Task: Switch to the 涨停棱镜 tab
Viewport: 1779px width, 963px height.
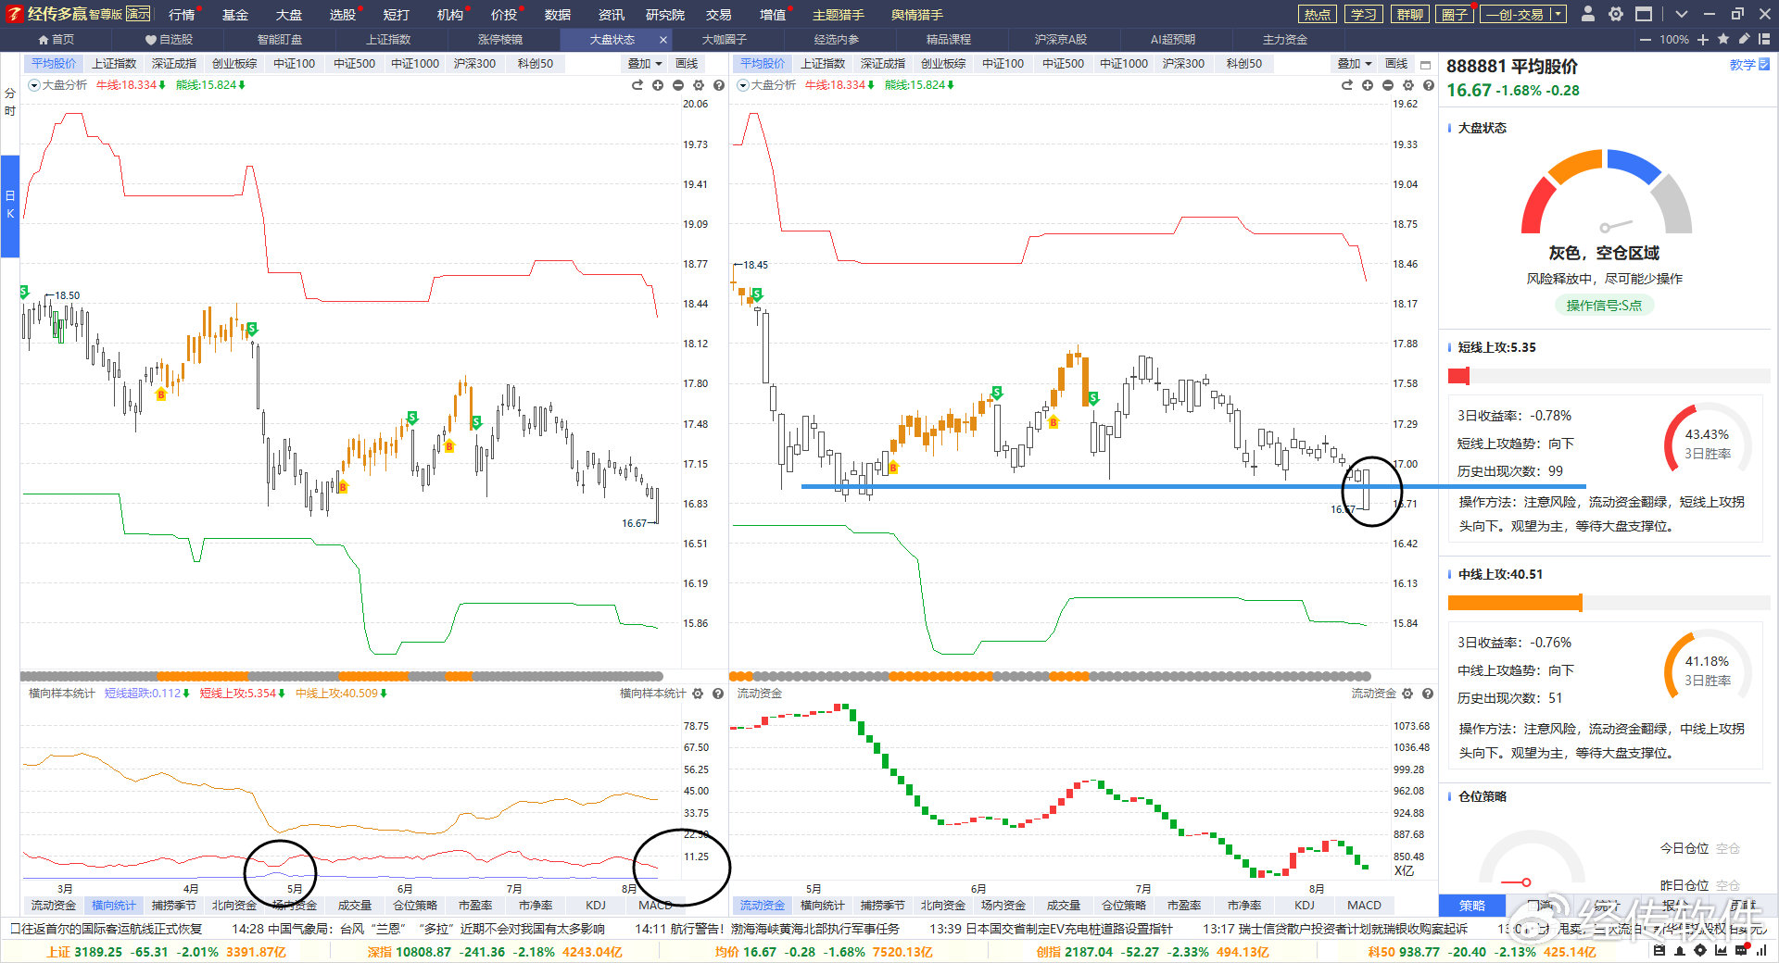Action: click(x=500, y=40)
